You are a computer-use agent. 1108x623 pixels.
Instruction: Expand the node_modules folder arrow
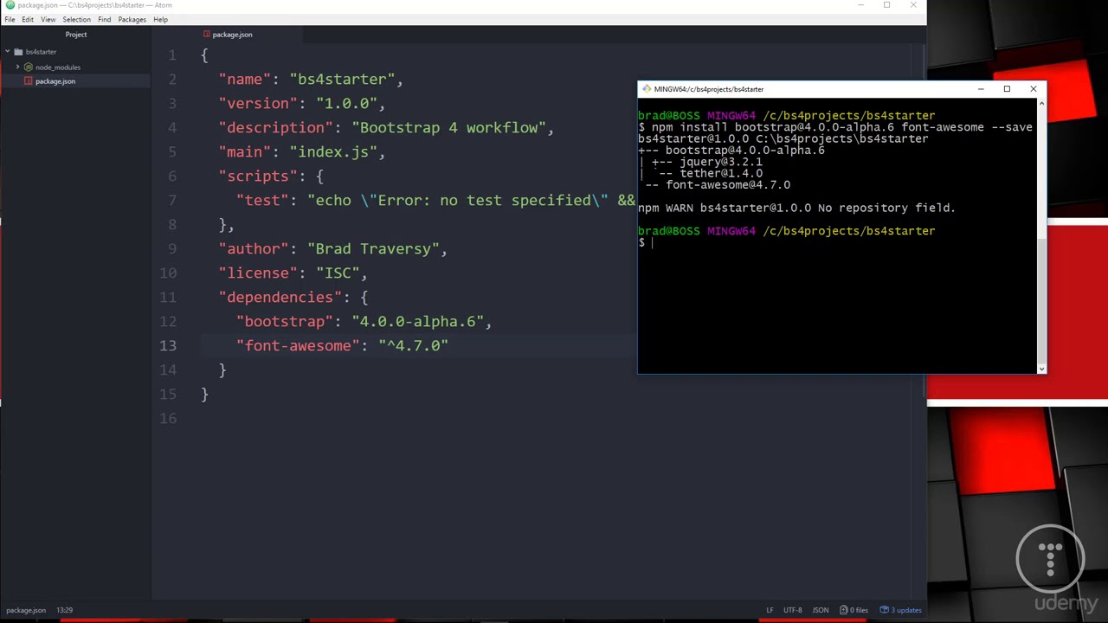coord(17,67)
